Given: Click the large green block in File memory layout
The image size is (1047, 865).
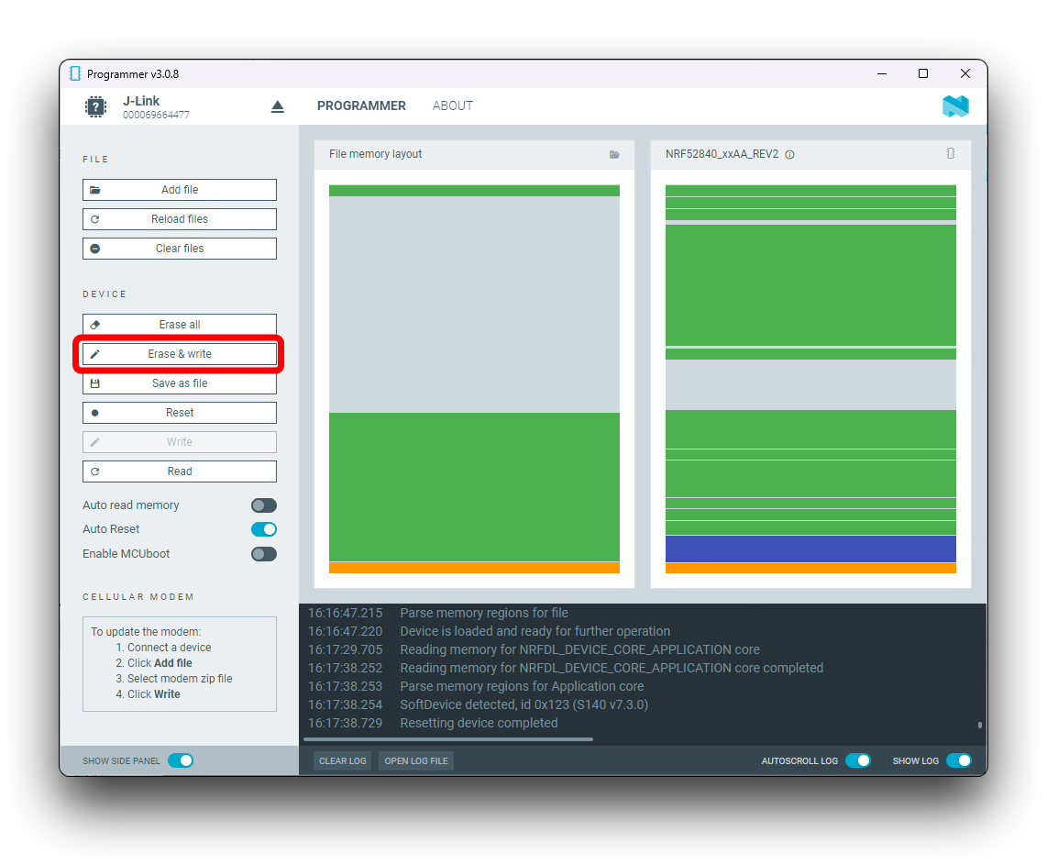Looking at the screenshot, I should point(474,487).
